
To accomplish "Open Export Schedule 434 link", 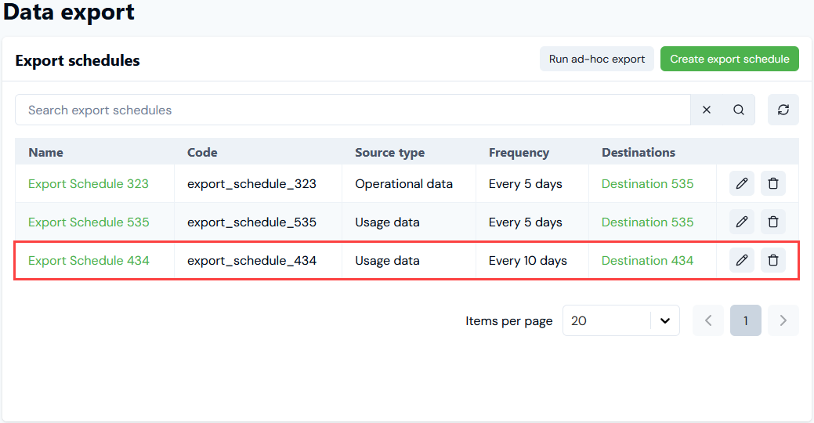I will coord(89,261).
